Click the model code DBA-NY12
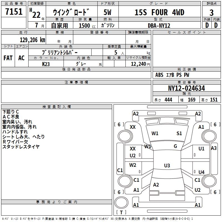The height and width of the screenshot is (222, 222). click(159, 25)
